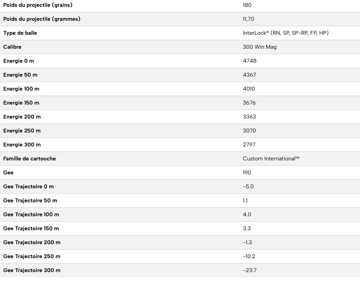
Task: Click the 'Gee Trajectoire 0 m' label
Action: point(28,187)
